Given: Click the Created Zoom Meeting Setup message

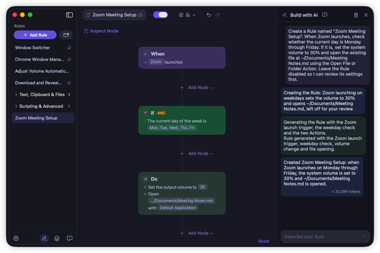Looking at the screenshot, I should point(322,177).
